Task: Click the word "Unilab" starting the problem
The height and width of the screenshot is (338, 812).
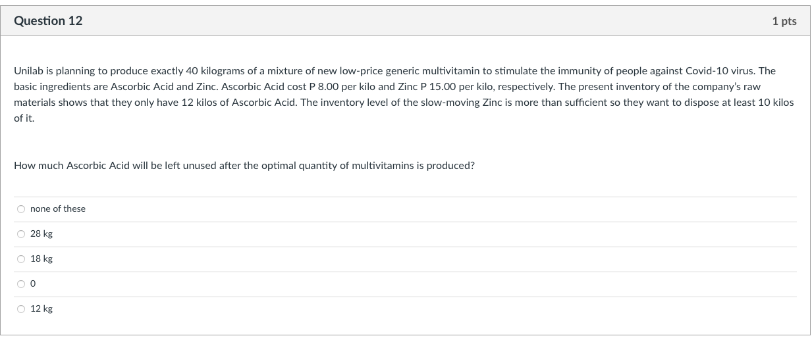Action: pyautogui.click(x=28, y=70)
